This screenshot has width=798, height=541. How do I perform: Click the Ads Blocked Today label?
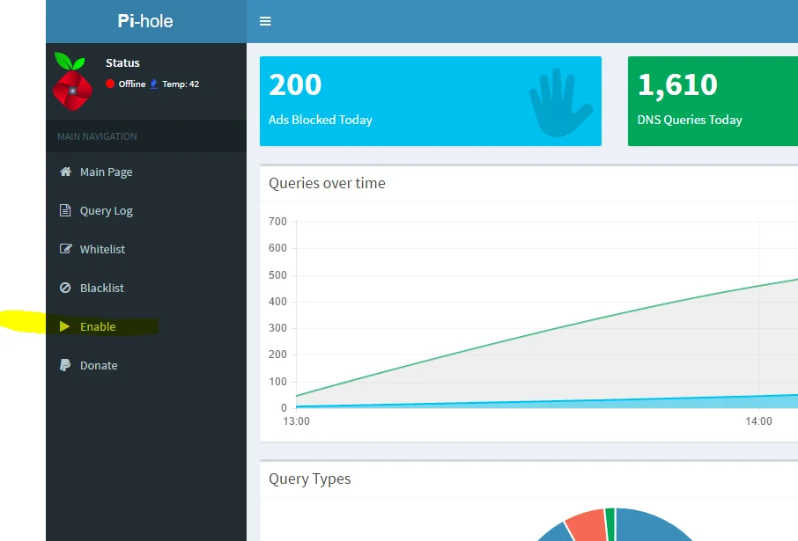click(321, 120)
